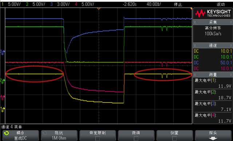The width and height of the screenshot is (233, 141).
Task: Click the 最大电平(2) measurement label
Action: [205, 92]
